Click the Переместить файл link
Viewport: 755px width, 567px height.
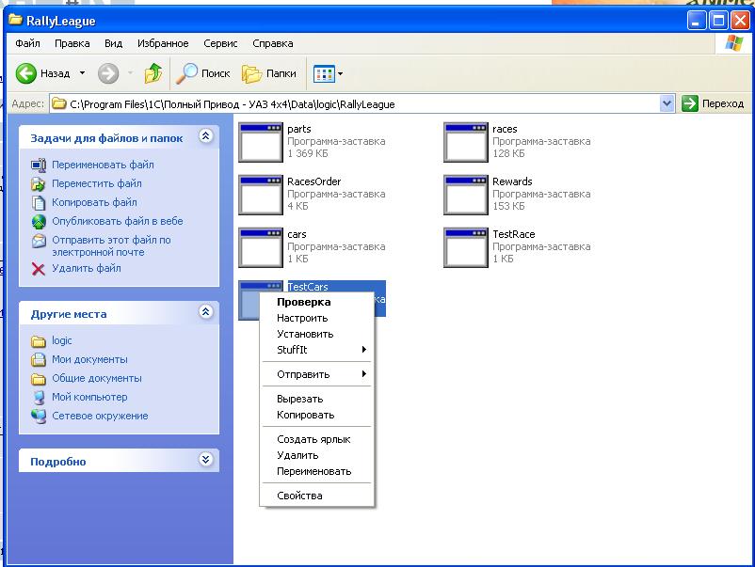pos(97,183)
